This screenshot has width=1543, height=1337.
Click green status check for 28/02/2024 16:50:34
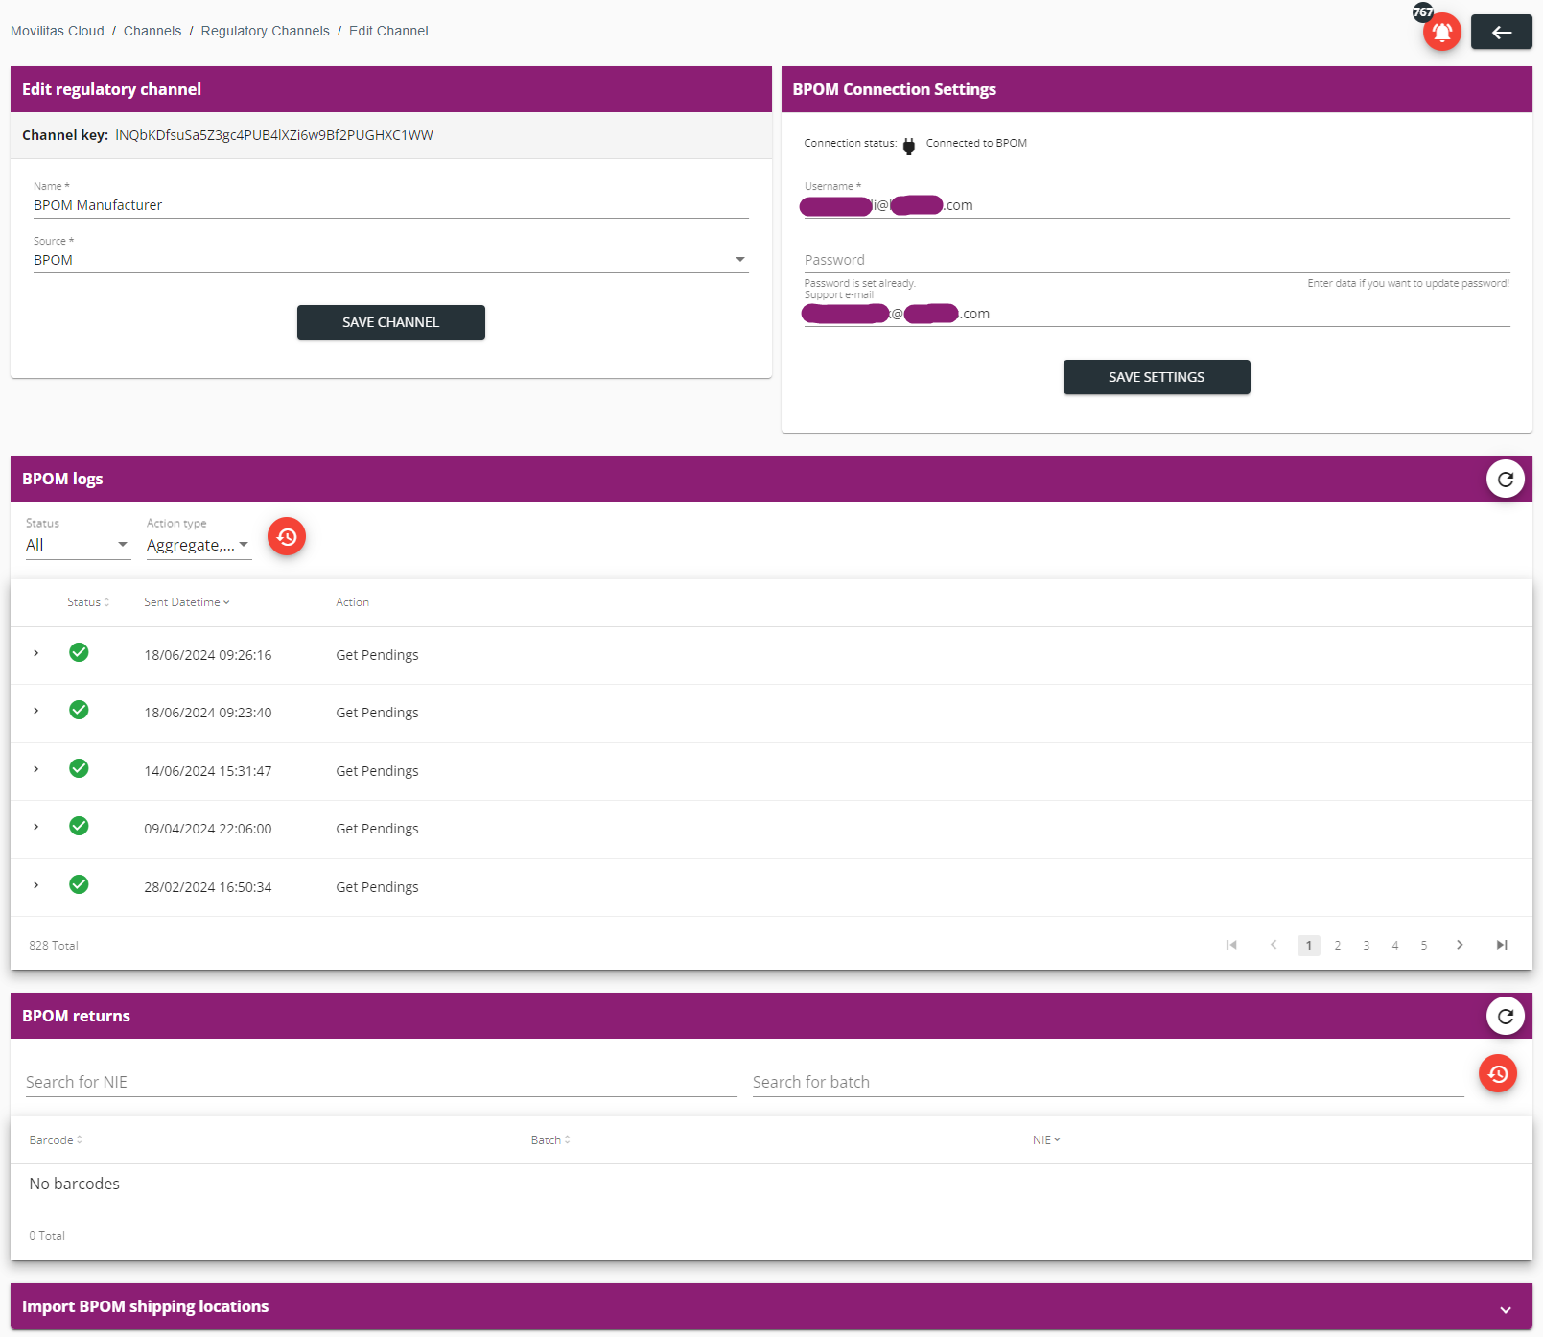click(79, 885)
